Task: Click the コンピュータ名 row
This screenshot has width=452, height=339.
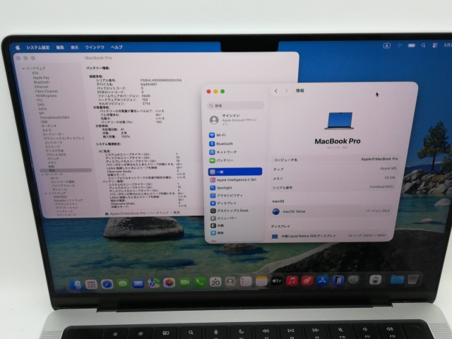Action: 335,160
